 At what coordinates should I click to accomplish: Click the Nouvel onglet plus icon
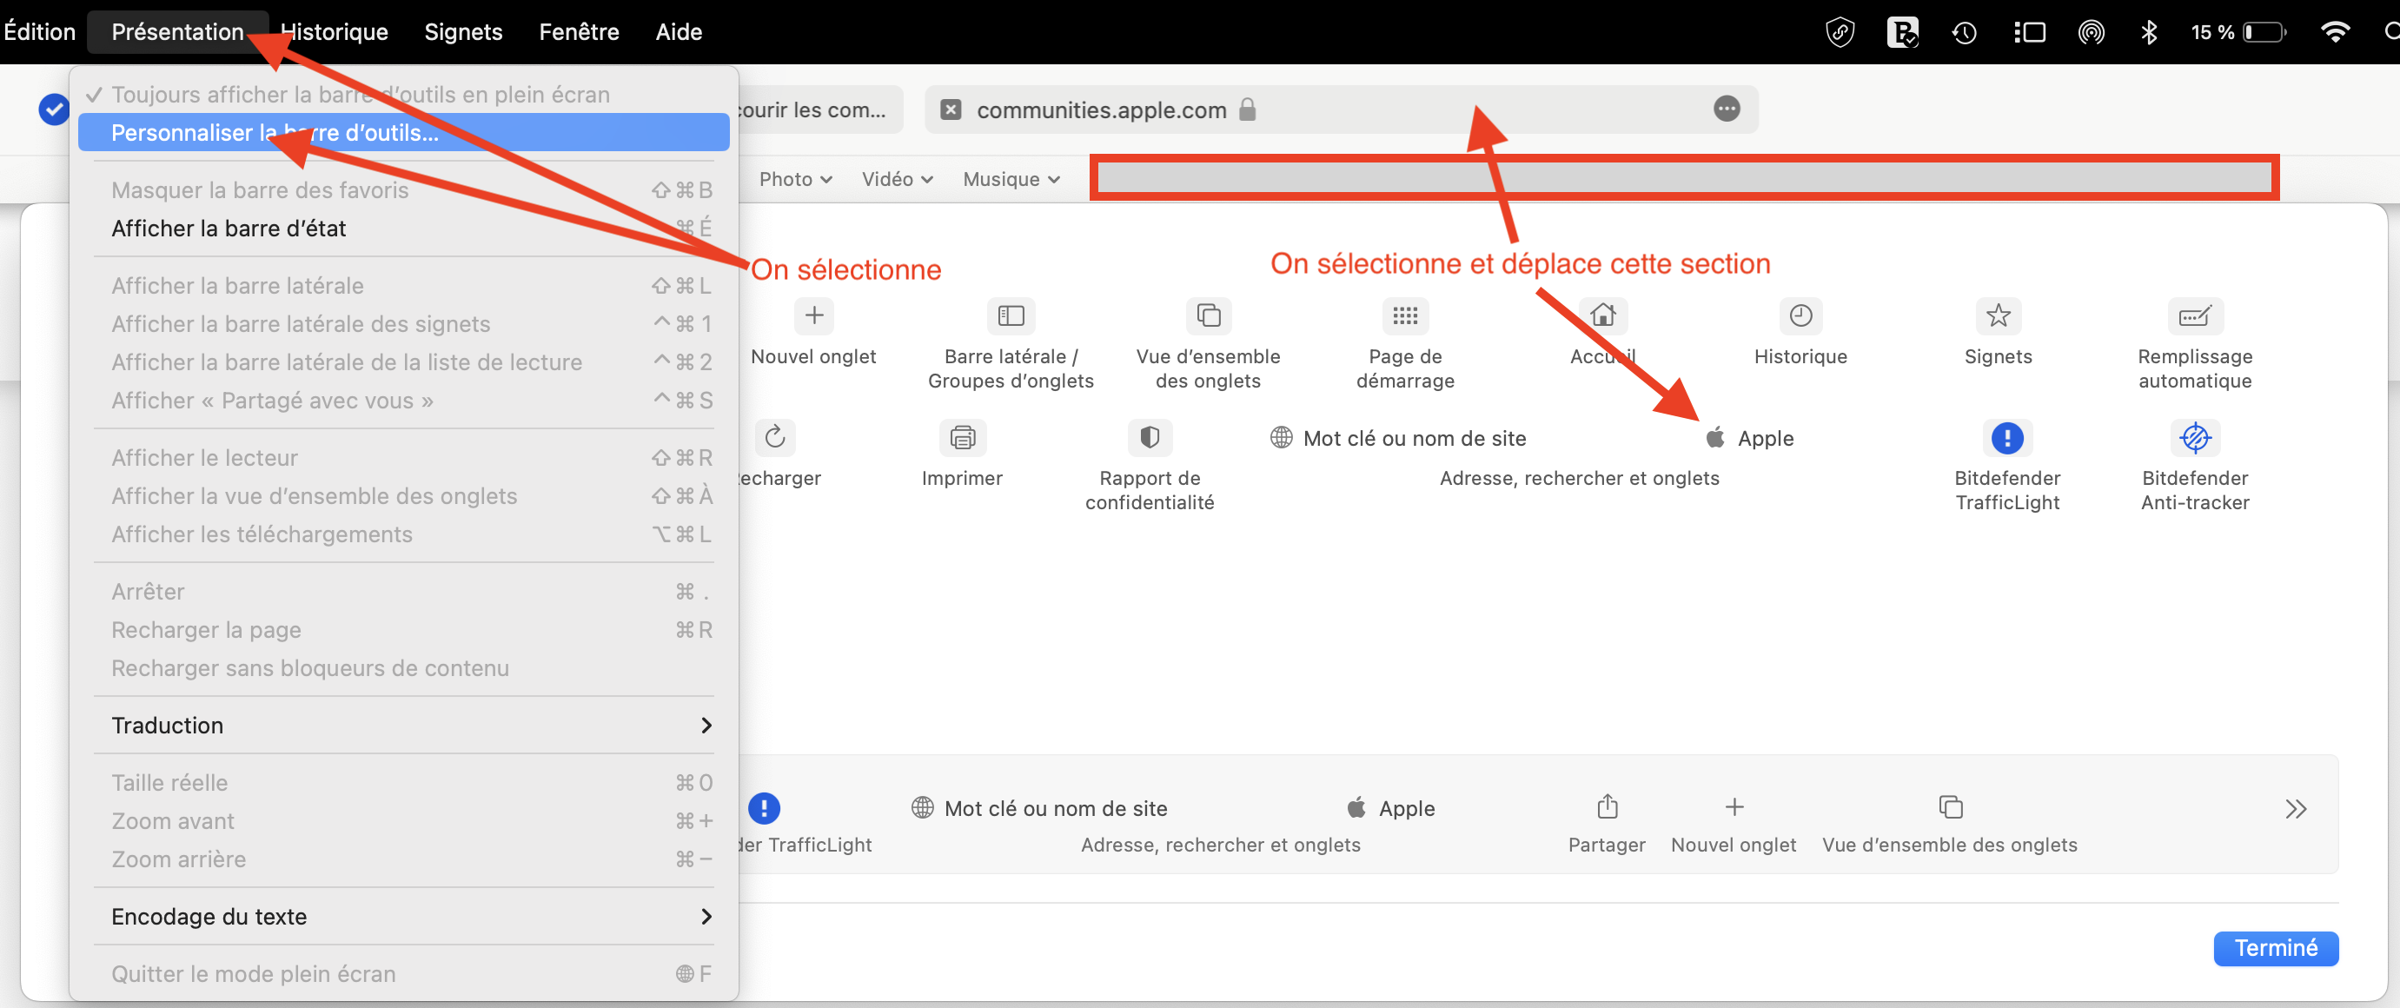click(813, 315)
